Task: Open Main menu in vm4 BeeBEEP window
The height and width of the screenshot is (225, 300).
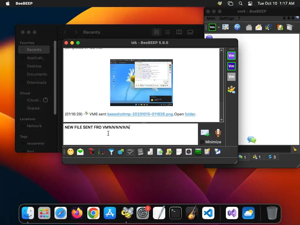Action: (211, 18)
